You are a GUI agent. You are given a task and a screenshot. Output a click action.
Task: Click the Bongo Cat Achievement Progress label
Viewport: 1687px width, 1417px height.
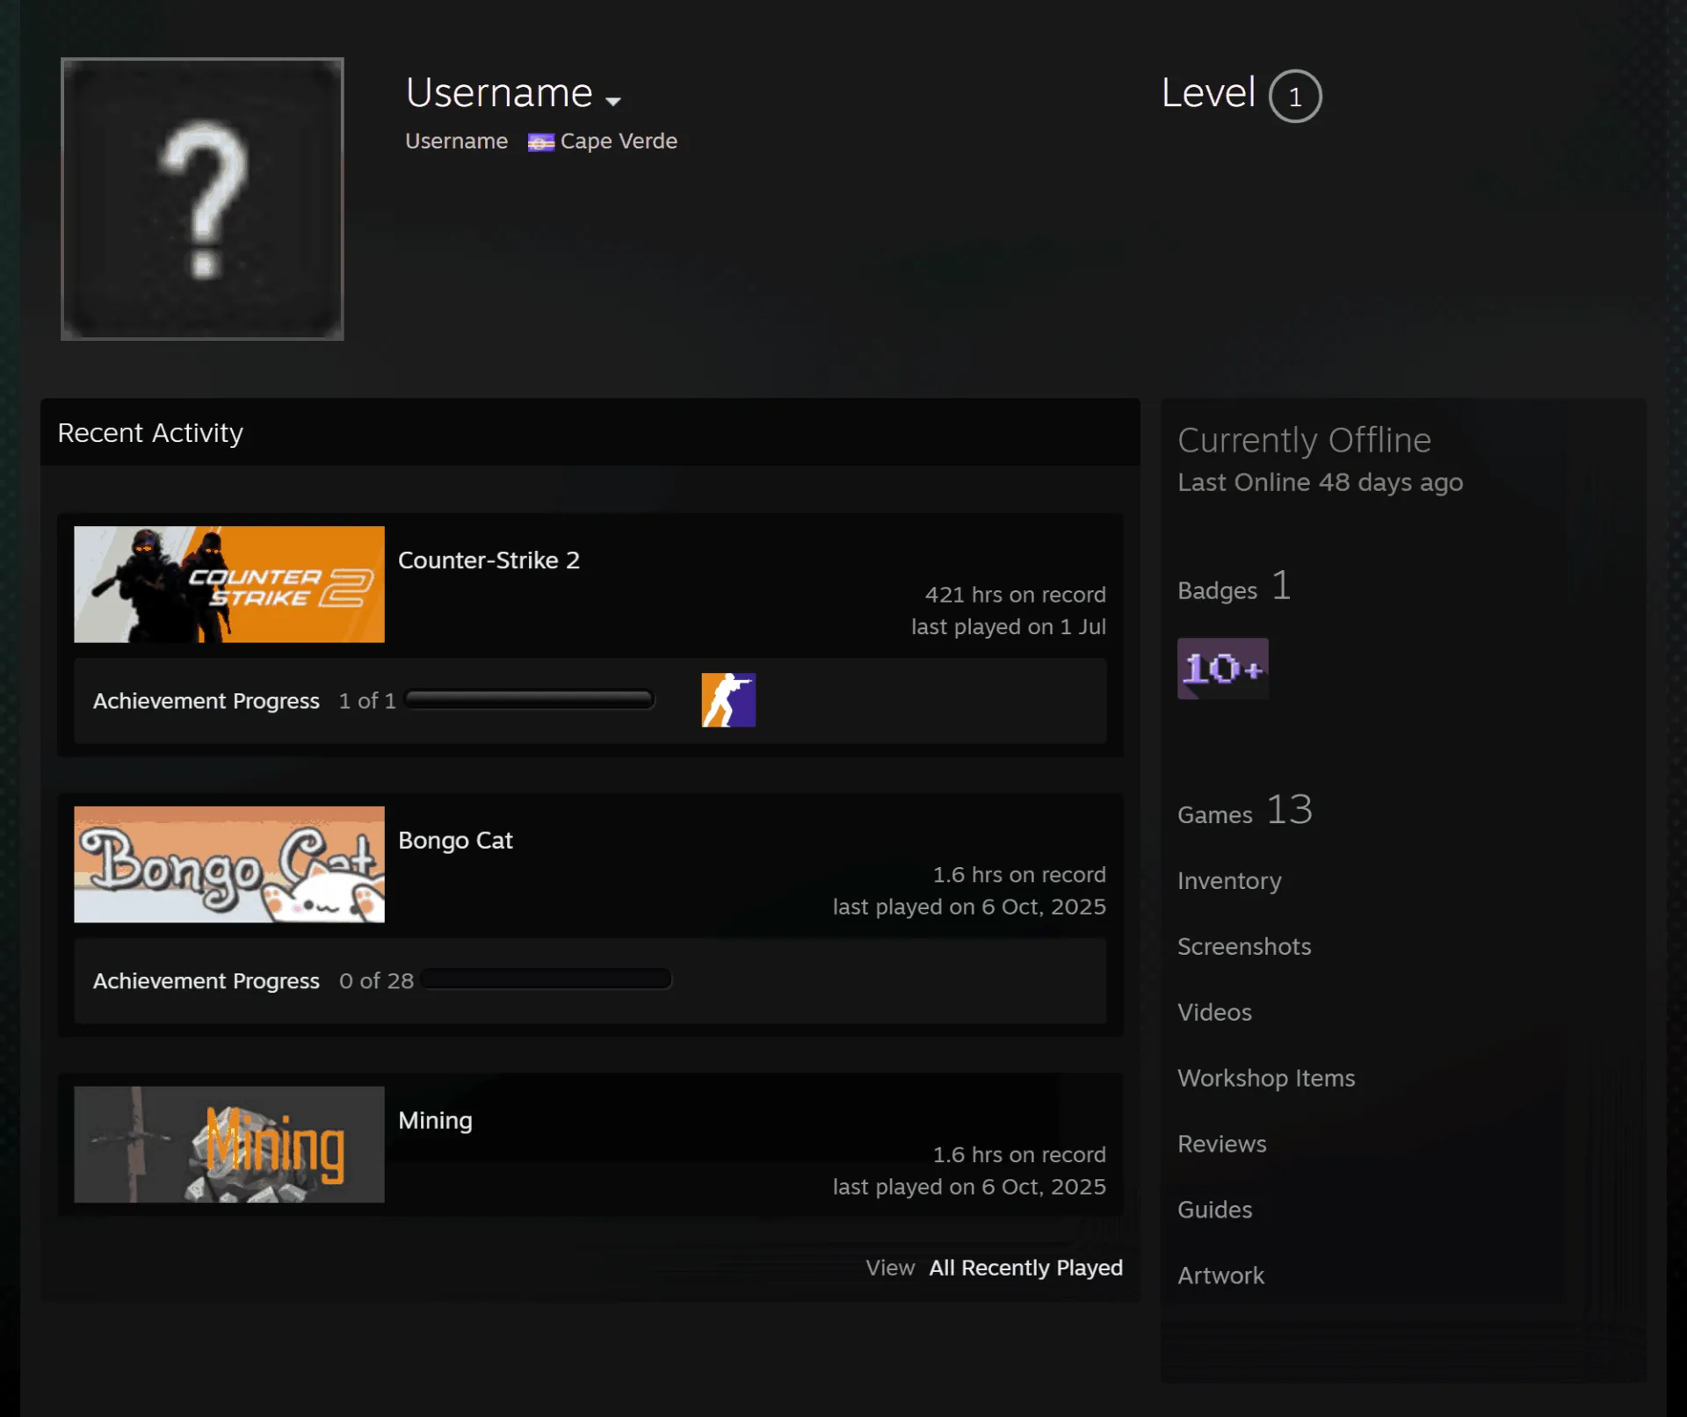pyautogui.click(x=206, y=981)
